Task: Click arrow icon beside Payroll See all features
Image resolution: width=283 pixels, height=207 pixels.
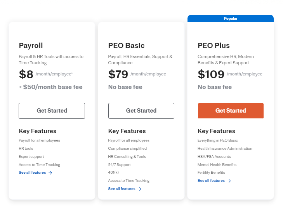Action: 50,173
